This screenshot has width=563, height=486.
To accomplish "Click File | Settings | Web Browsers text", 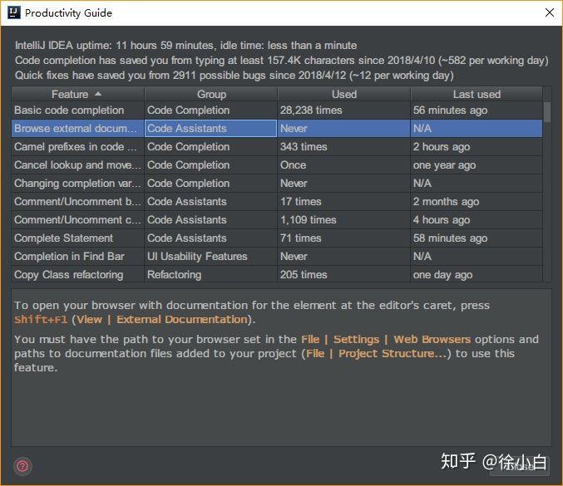I will pyautogui.click(x=386, y=339).
